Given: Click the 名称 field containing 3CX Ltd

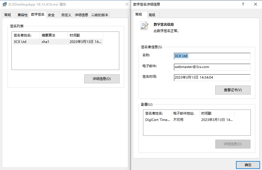Looking at the screenshot, I should 212,56.
